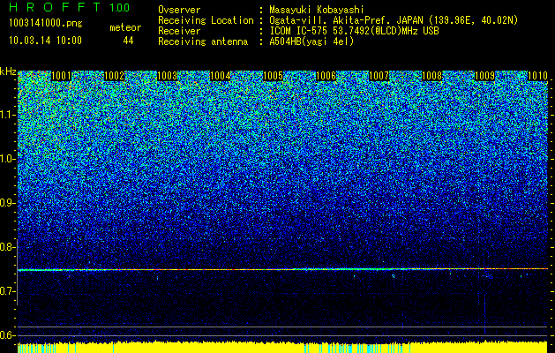The image size is (555, 353).
Task: Click observer name Masayuki Kobayashi
Action: (x=316, y=10)
